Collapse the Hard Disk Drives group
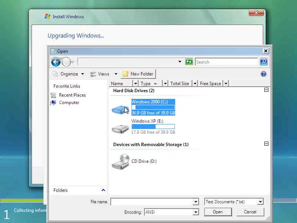The image size is (297, 223). [x=266, y=90]
